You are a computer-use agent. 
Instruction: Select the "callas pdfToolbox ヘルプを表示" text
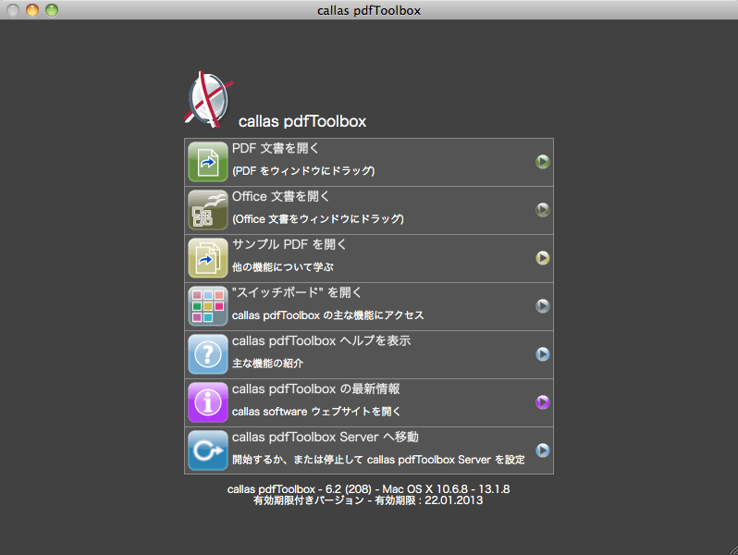pos(321,340)
